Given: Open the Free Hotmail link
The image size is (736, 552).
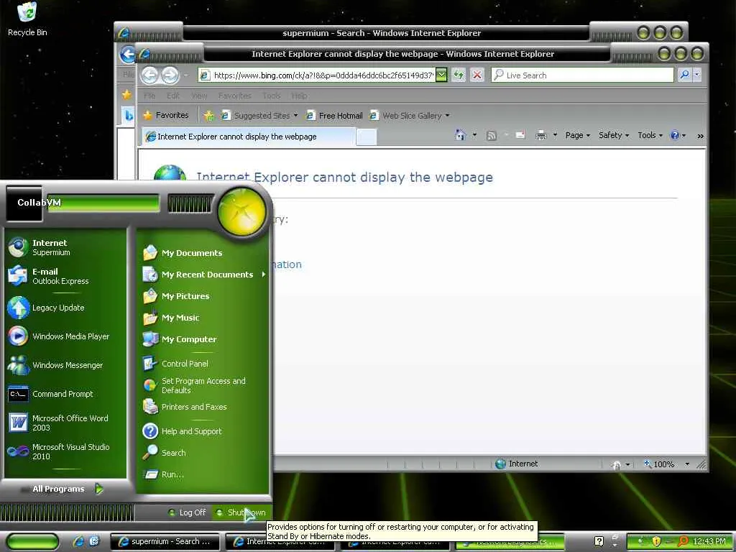Looking at the screenshot, I should [x=334, y=116].
